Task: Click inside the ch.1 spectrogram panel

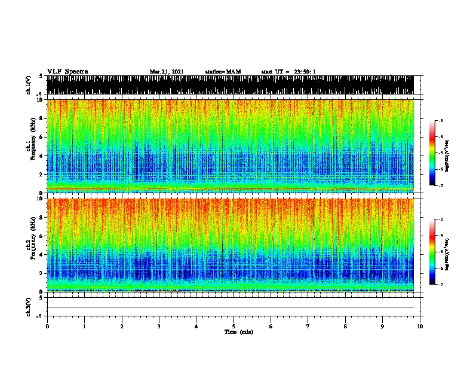Action: (231, 146)
